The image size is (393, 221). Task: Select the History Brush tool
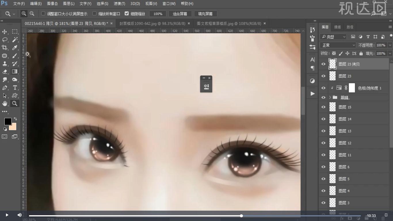(15, 64)
